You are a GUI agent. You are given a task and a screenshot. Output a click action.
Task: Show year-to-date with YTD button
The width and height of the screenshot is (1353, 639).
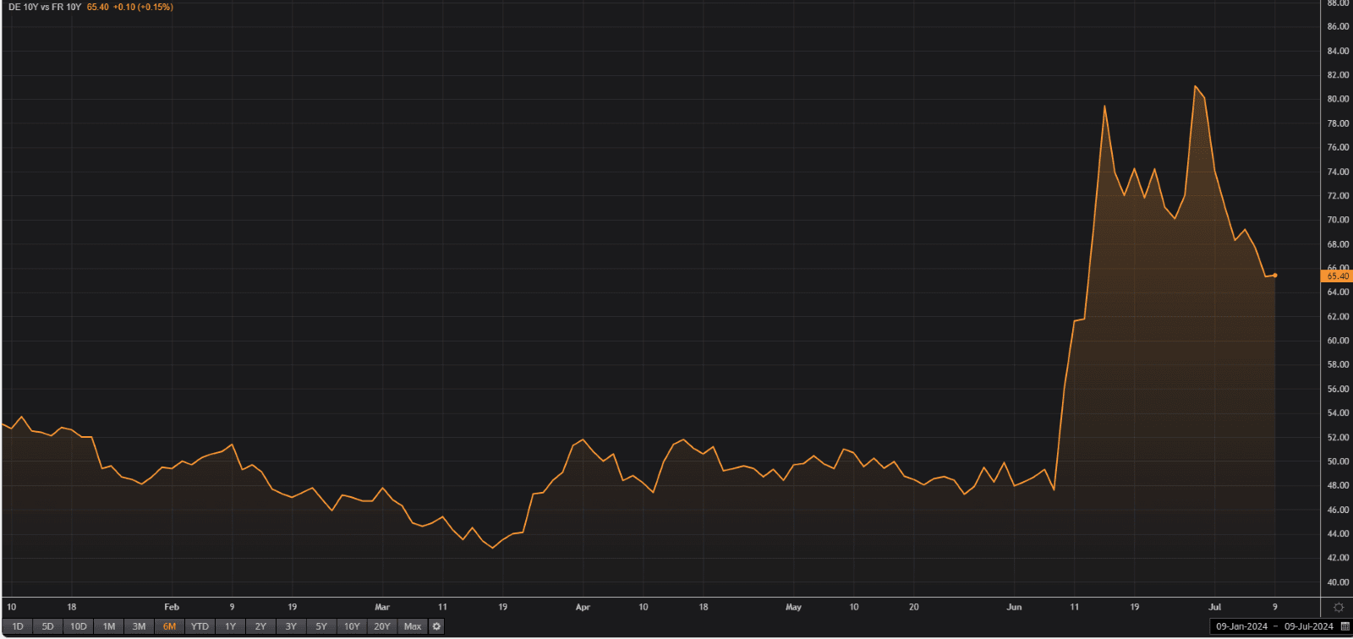pyautogui.click(x=200, y=626)
